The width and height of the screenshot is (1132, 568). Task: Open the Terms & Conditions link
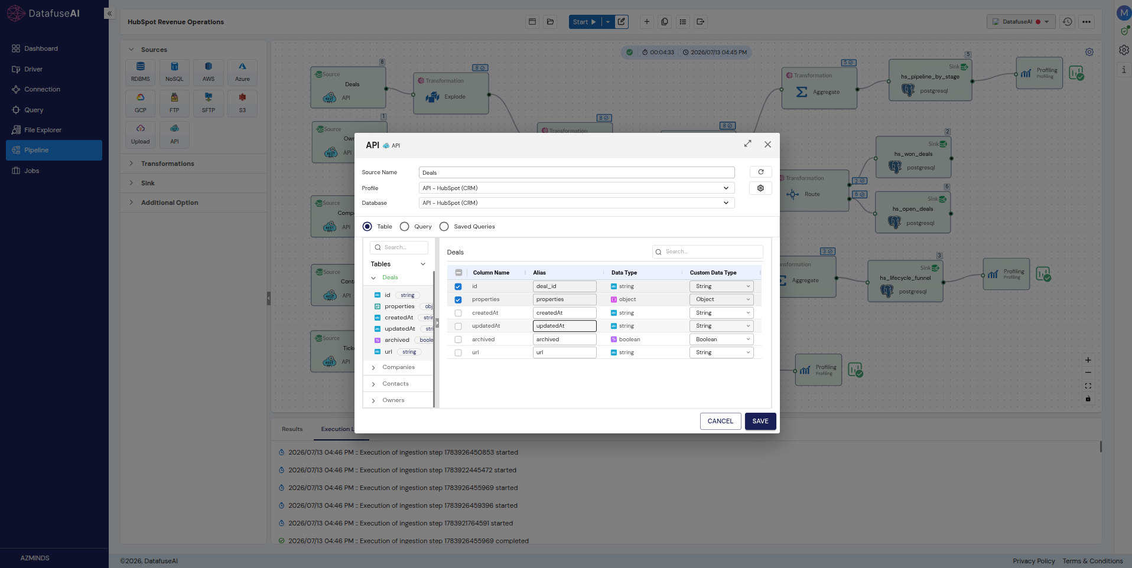1092,561
